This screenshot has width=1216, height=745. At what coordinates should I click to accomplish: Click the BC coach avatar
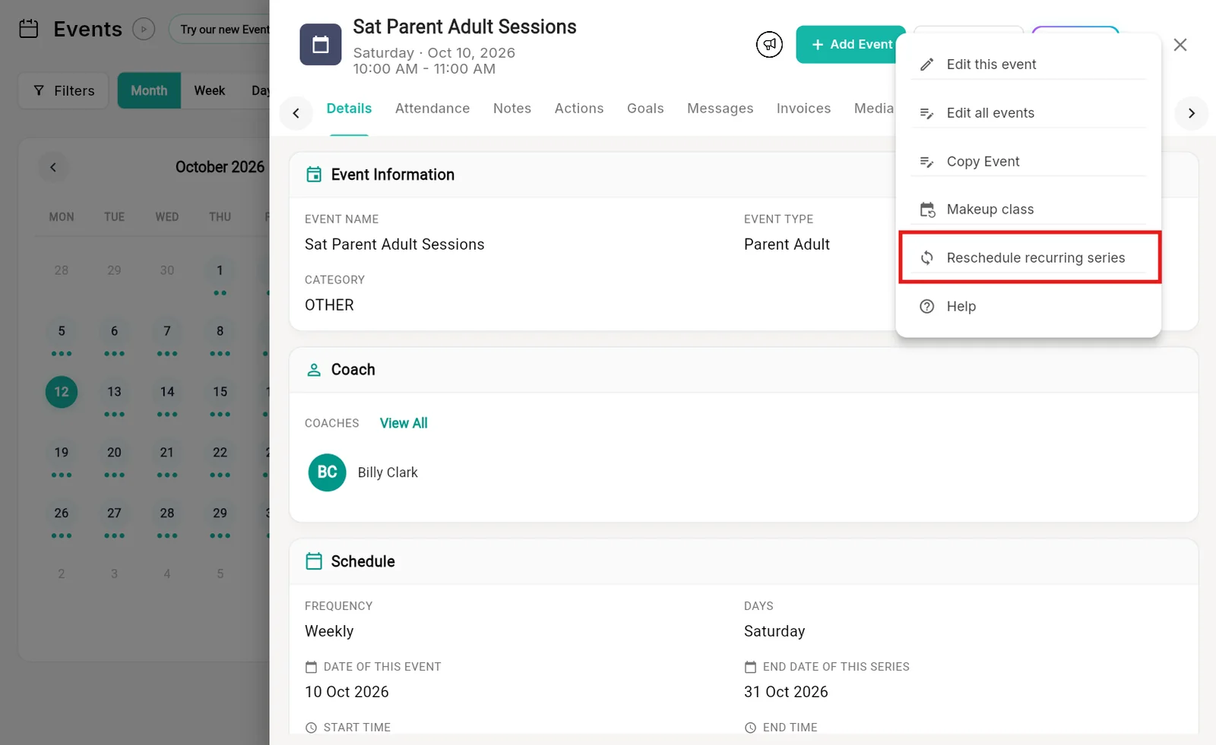328,472
